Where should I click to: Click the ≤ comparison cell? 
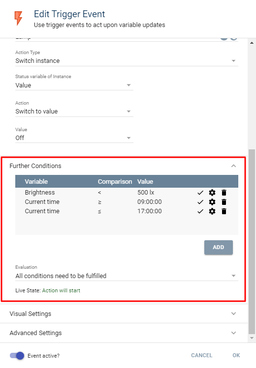[99, 211]
